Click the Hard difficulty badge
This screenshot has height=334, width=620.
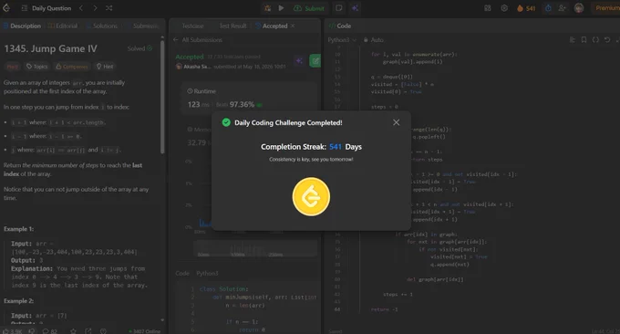[x=12, y=67]
